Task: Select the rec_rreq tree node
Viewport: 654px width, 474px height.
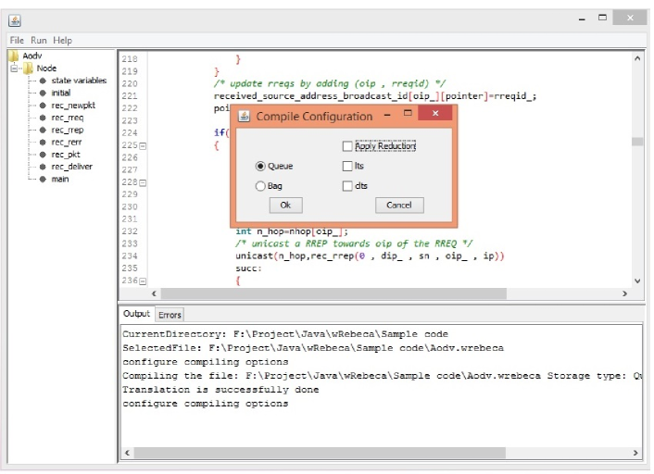Action: (67, 118)
